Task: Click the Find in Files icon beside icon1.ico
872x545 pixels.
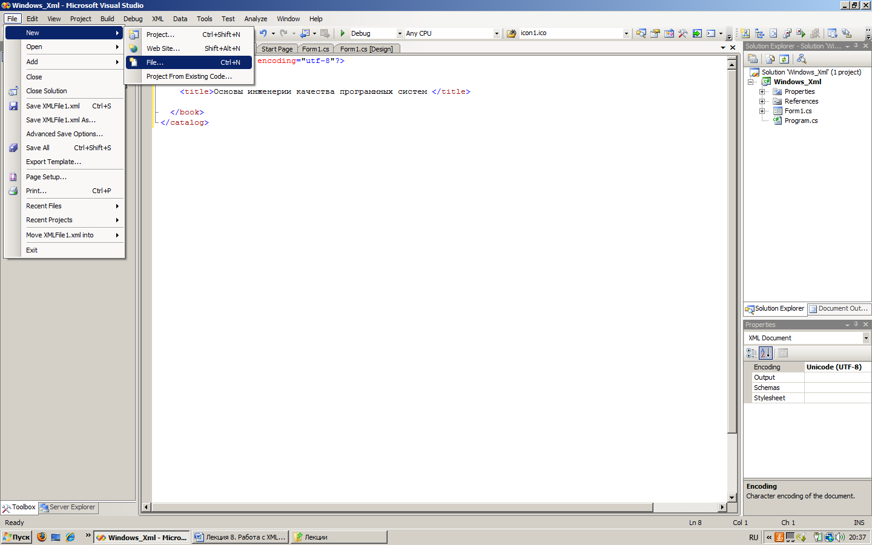Action: (x=512, y=33)
